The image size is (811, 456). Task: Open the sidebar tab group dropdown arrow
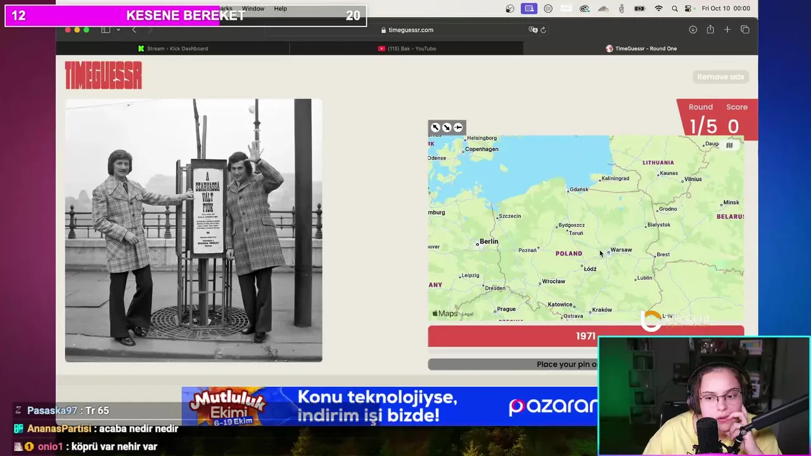118,30
